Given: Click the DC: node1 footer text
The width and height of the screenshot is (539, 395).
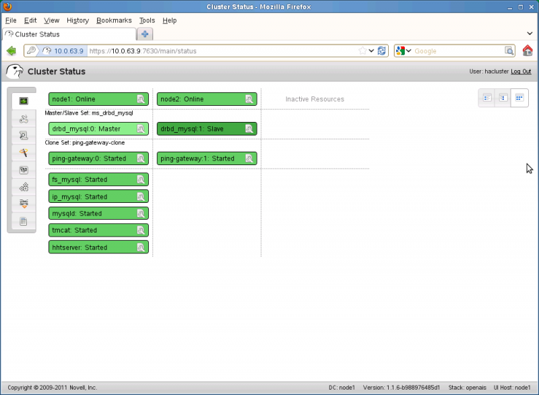Looking at the screenshot, I should point(342,388).
